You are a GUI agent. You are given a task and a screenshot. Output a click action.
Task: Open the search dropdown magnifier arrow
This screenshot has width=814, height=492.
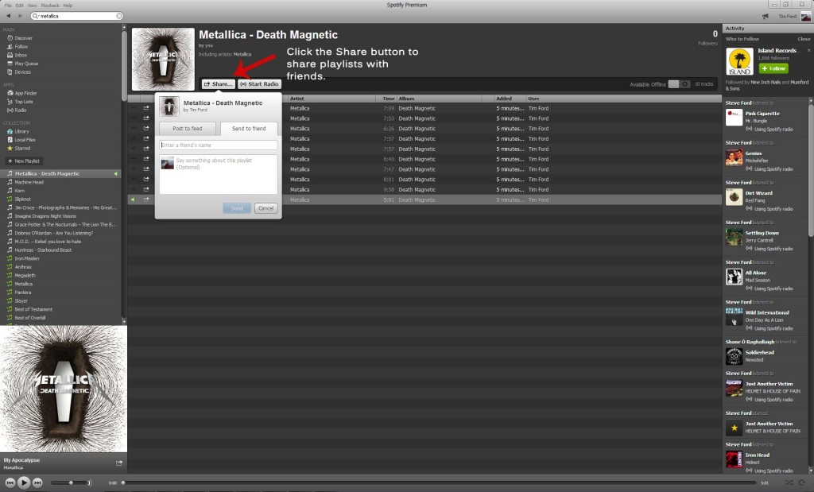(x=36, y=16)
